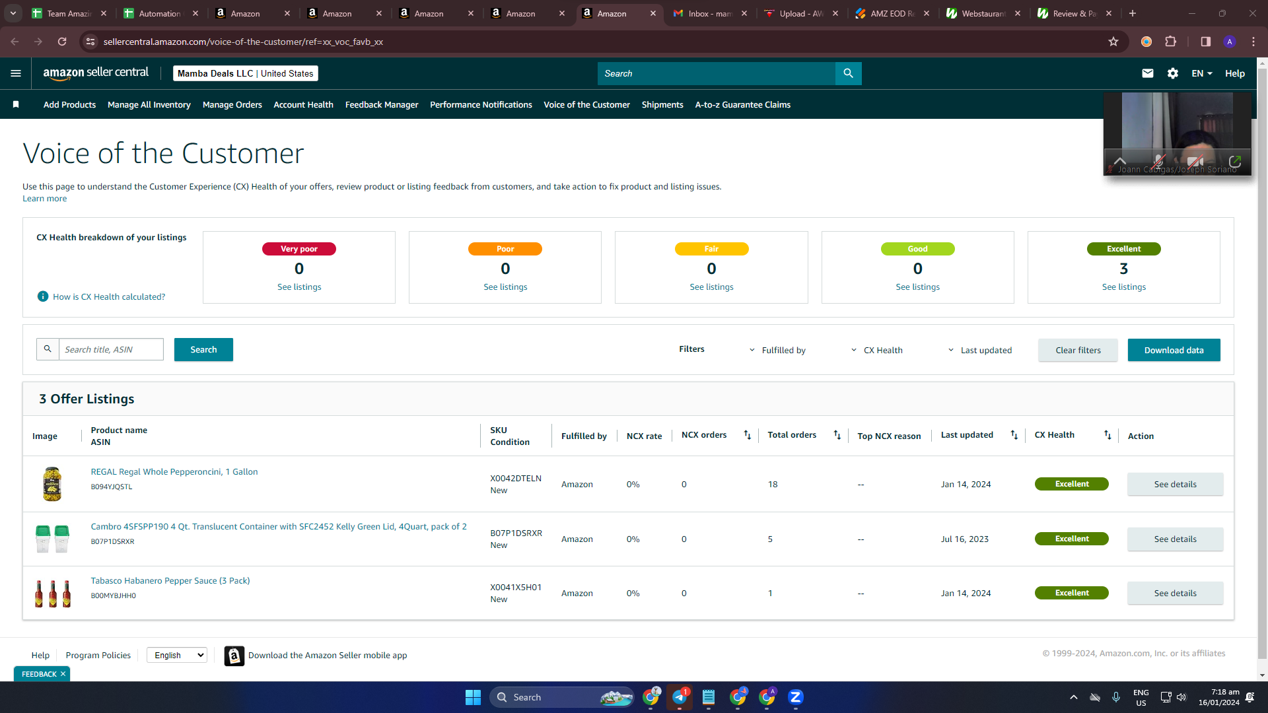Viewport: 1268px width, 713px height.
Task: Sort by Total orders column arrows
Action: tap(837, 435)
